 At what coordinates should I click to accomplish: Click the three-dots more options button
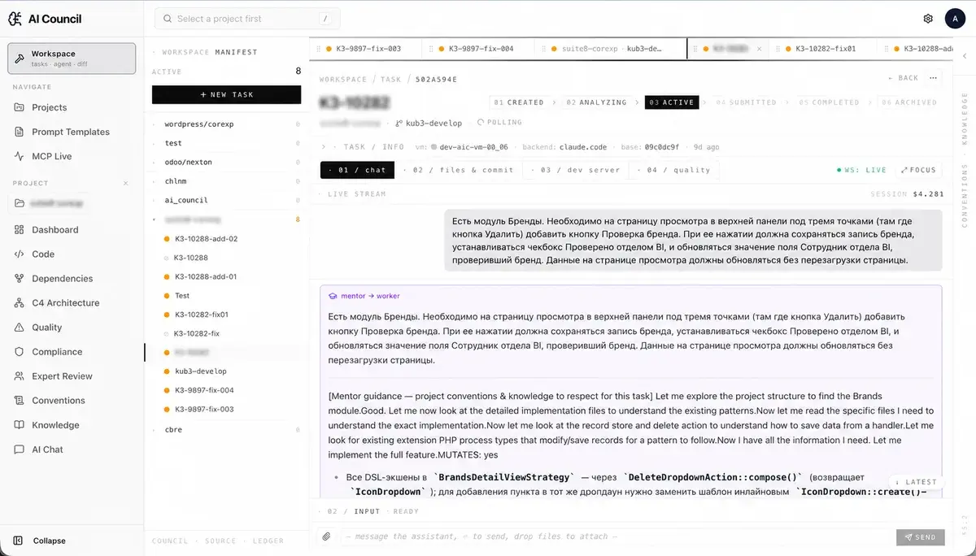[x=933, y=78]
